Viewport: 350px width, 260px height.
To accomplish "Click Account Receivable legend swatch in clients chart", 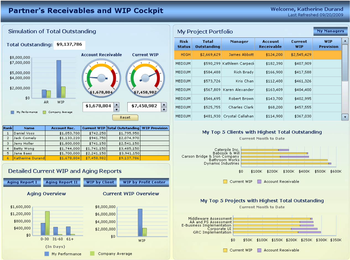I will [259, 182].
